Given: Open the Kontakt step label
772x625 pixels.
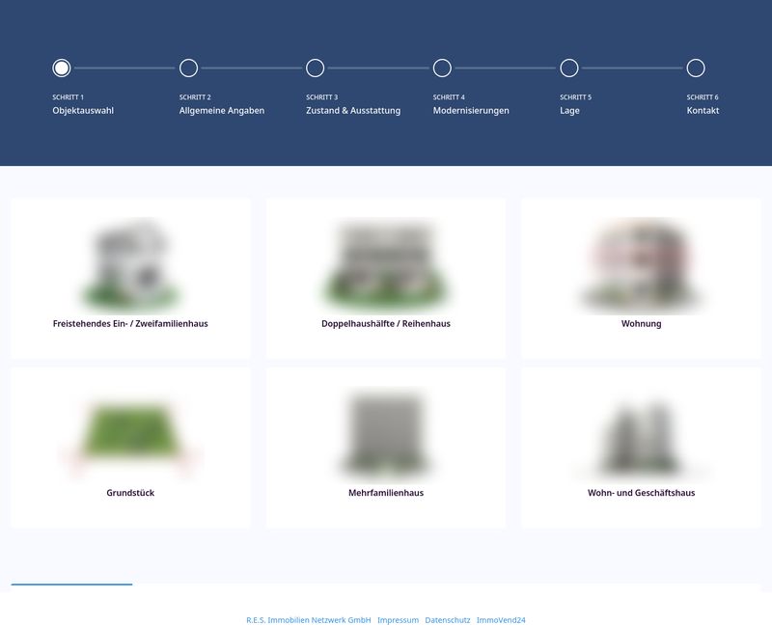Looking at the screenshot, I should [x=703, y=111].
